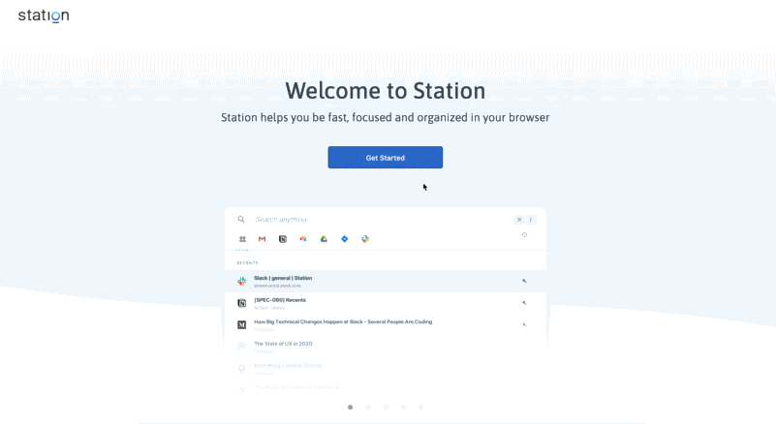This screenshot has width=776, height=424.
Task: Open The State of UX in 2020
Action: point(386,347)
